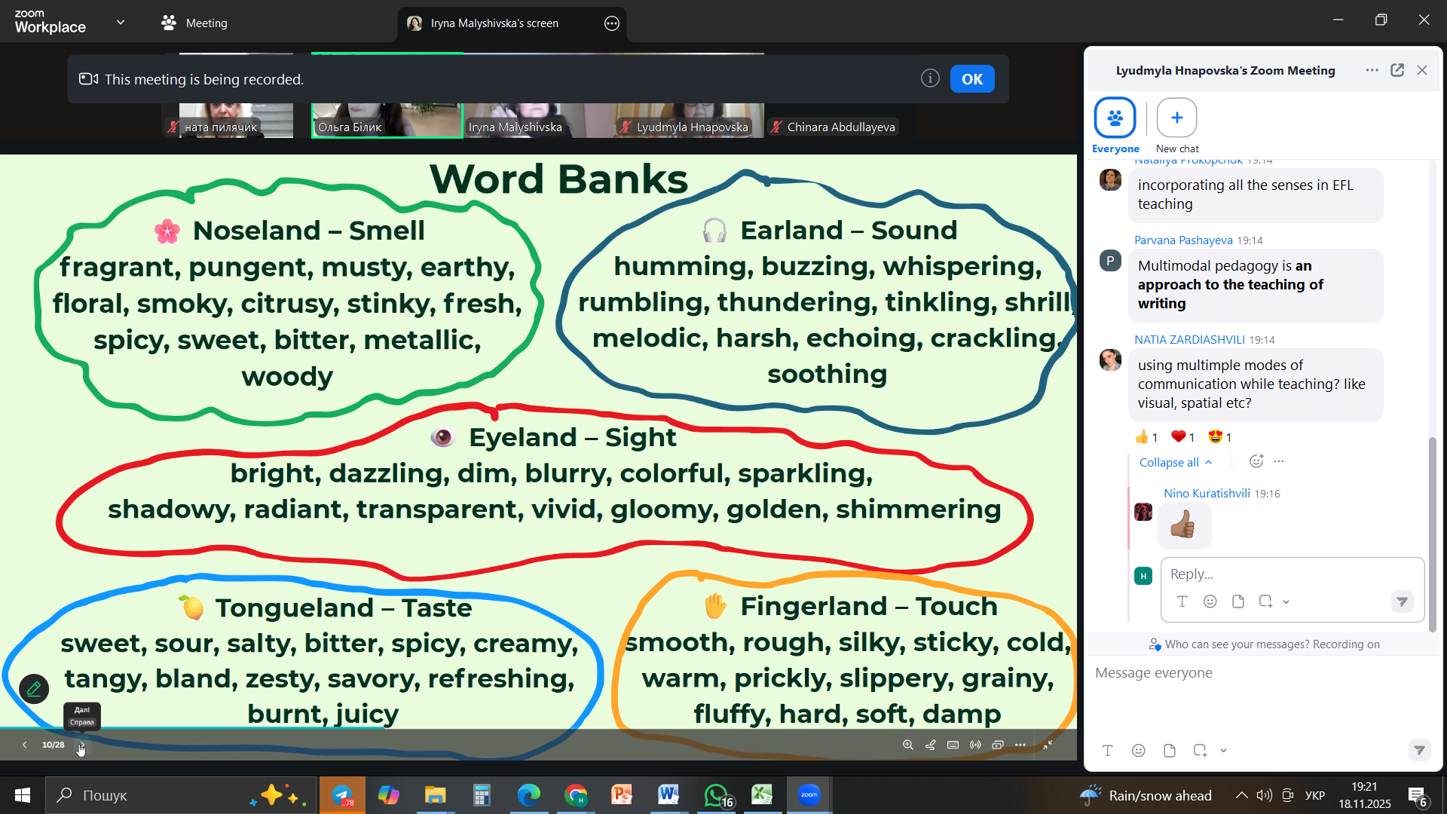Open the Zoom Workplace dropdown chevron

(121, 23)
